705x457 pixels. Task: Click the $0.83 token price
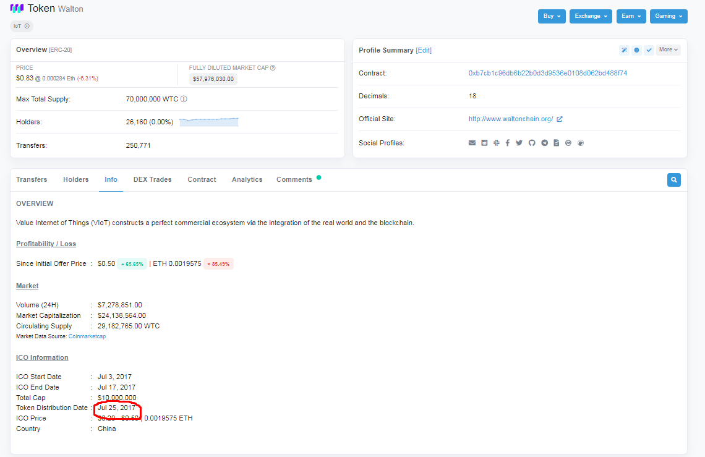(25, 79)
